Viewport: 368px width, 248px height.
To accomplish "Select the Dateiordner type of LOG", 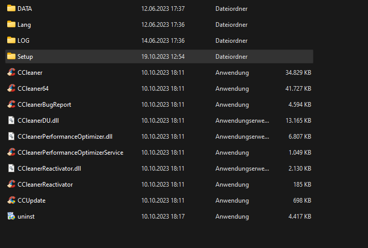I will coord(231,41).
